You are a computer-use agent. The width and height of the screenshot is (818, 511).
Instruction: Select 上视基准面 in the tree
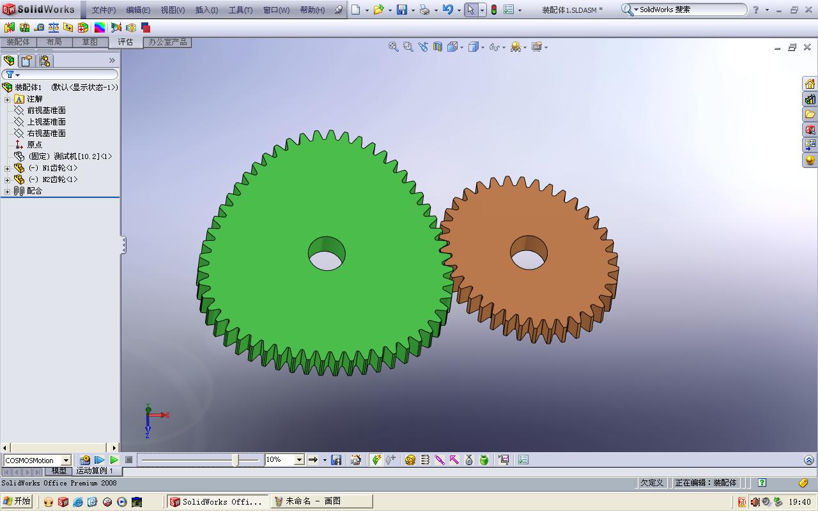coord(46,122)
